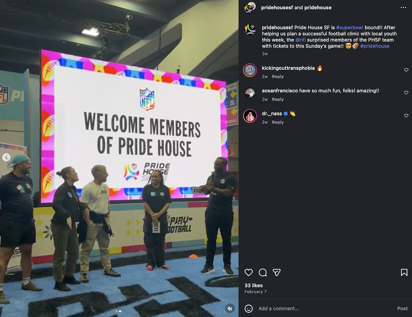Open pridehousesf profile from header

pos(277,7)
